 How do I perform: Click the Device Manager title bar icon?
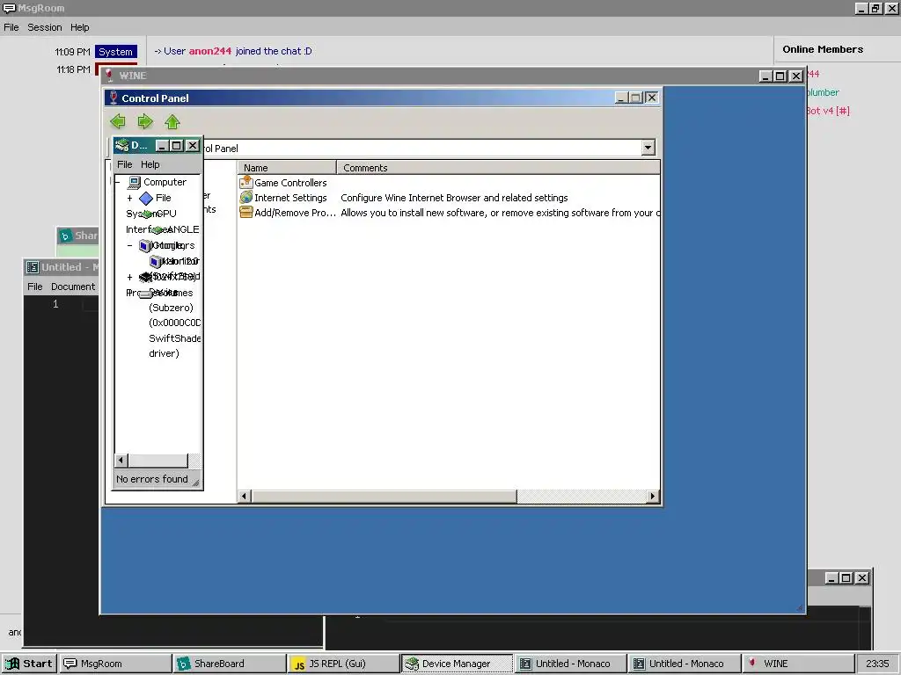pos(121,145)
